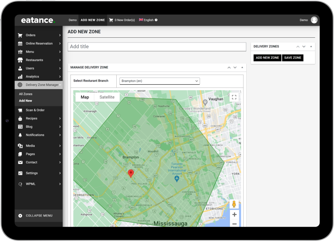Click the Users person icon
334x241 pixels.
pyautogui.click(x=20, y=68)
